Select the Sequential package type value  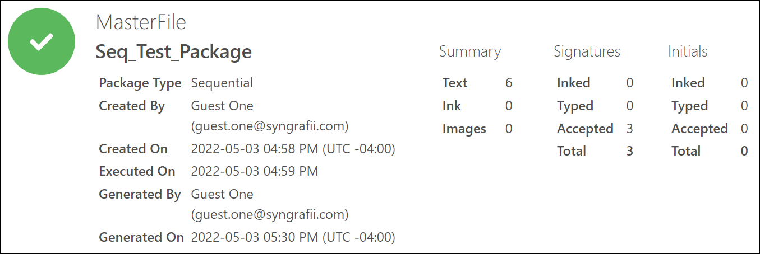click(222, 83)
